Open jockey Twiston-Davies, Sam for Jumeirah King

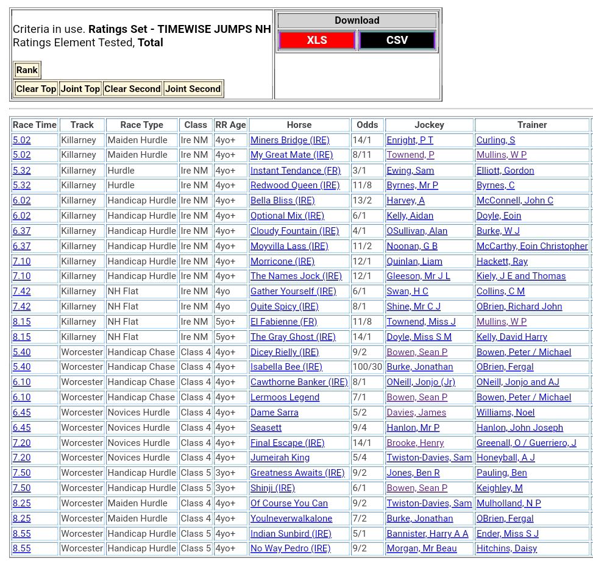(429, 458)
